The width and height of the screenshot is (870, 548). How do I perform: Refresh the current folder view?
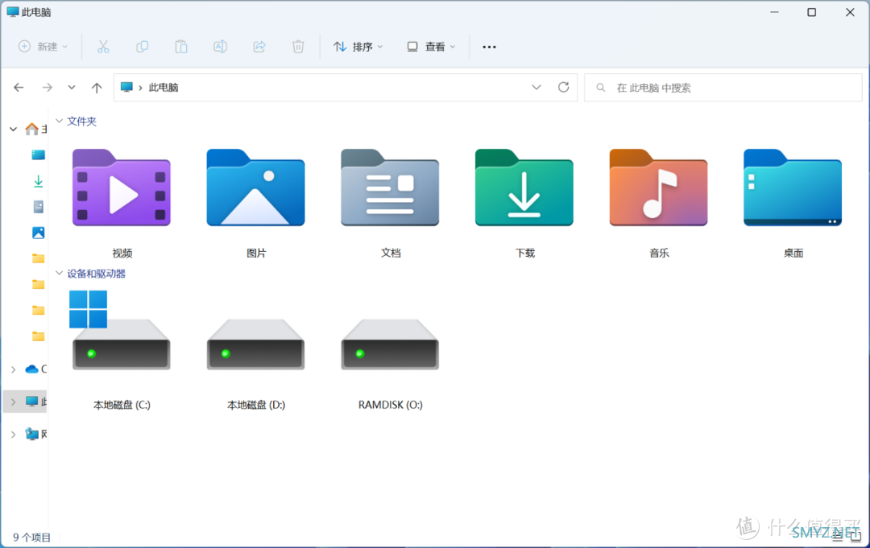[x=563, y=88]
